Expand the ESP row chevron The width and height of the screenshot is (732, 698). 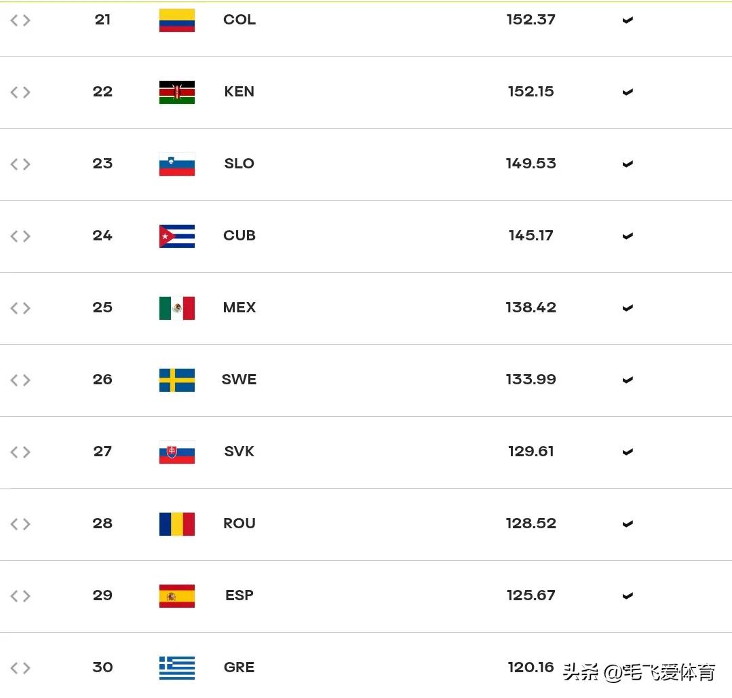tap(628, 595)
